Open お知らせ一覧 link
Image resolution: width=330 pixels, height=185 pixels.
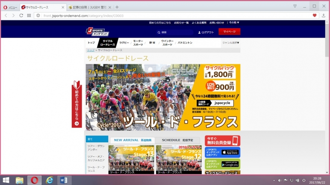181,23
